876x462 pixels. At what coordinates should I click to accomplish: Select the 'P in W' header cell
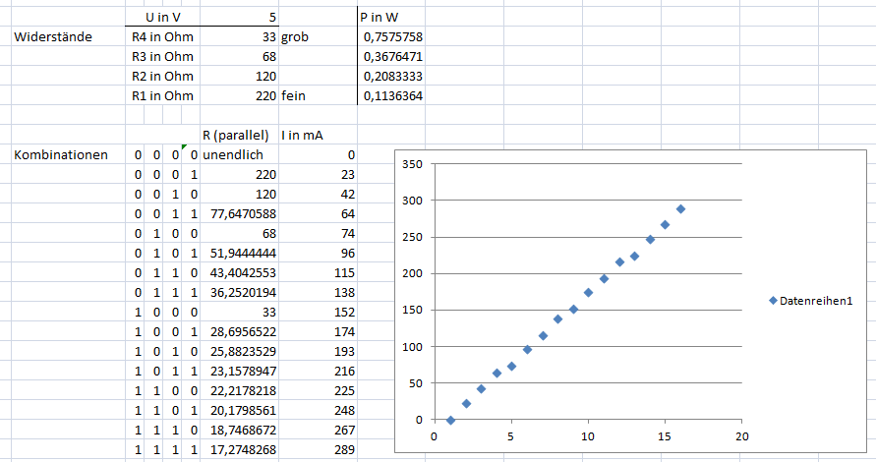pyautogui.click(x=391, y=18)
